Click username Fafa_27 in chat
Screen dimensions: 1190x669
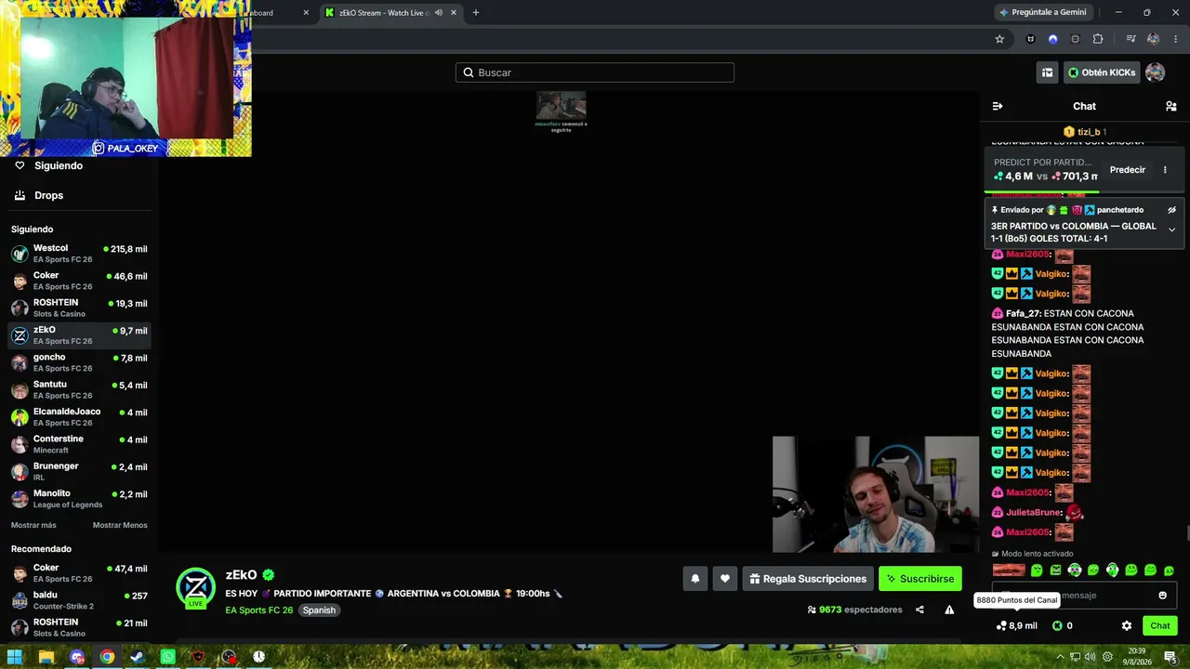[1023, 314]
